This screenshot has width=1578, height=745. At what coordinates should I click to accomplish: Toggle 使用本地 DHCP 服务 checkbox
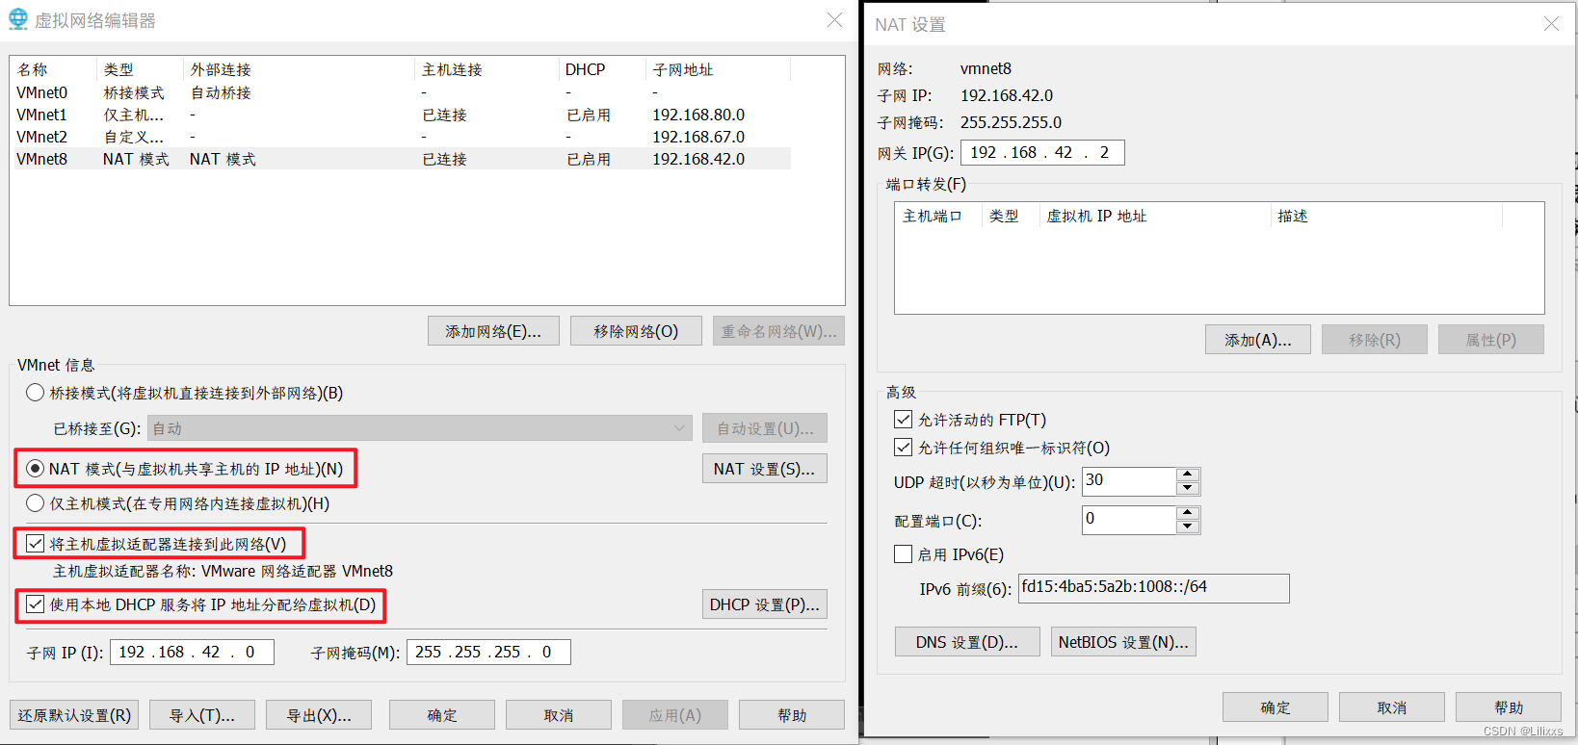coord(36,604)
